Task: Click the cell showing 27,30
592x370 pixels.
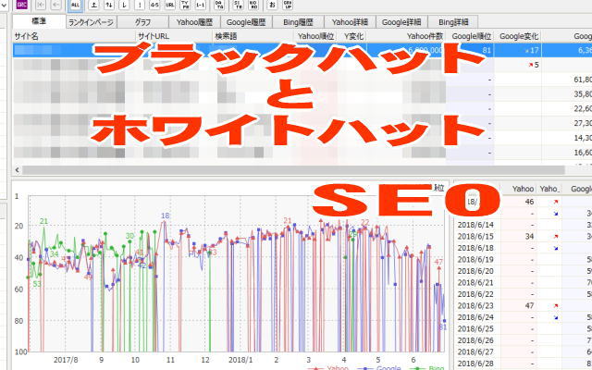Action: (567, 123)
